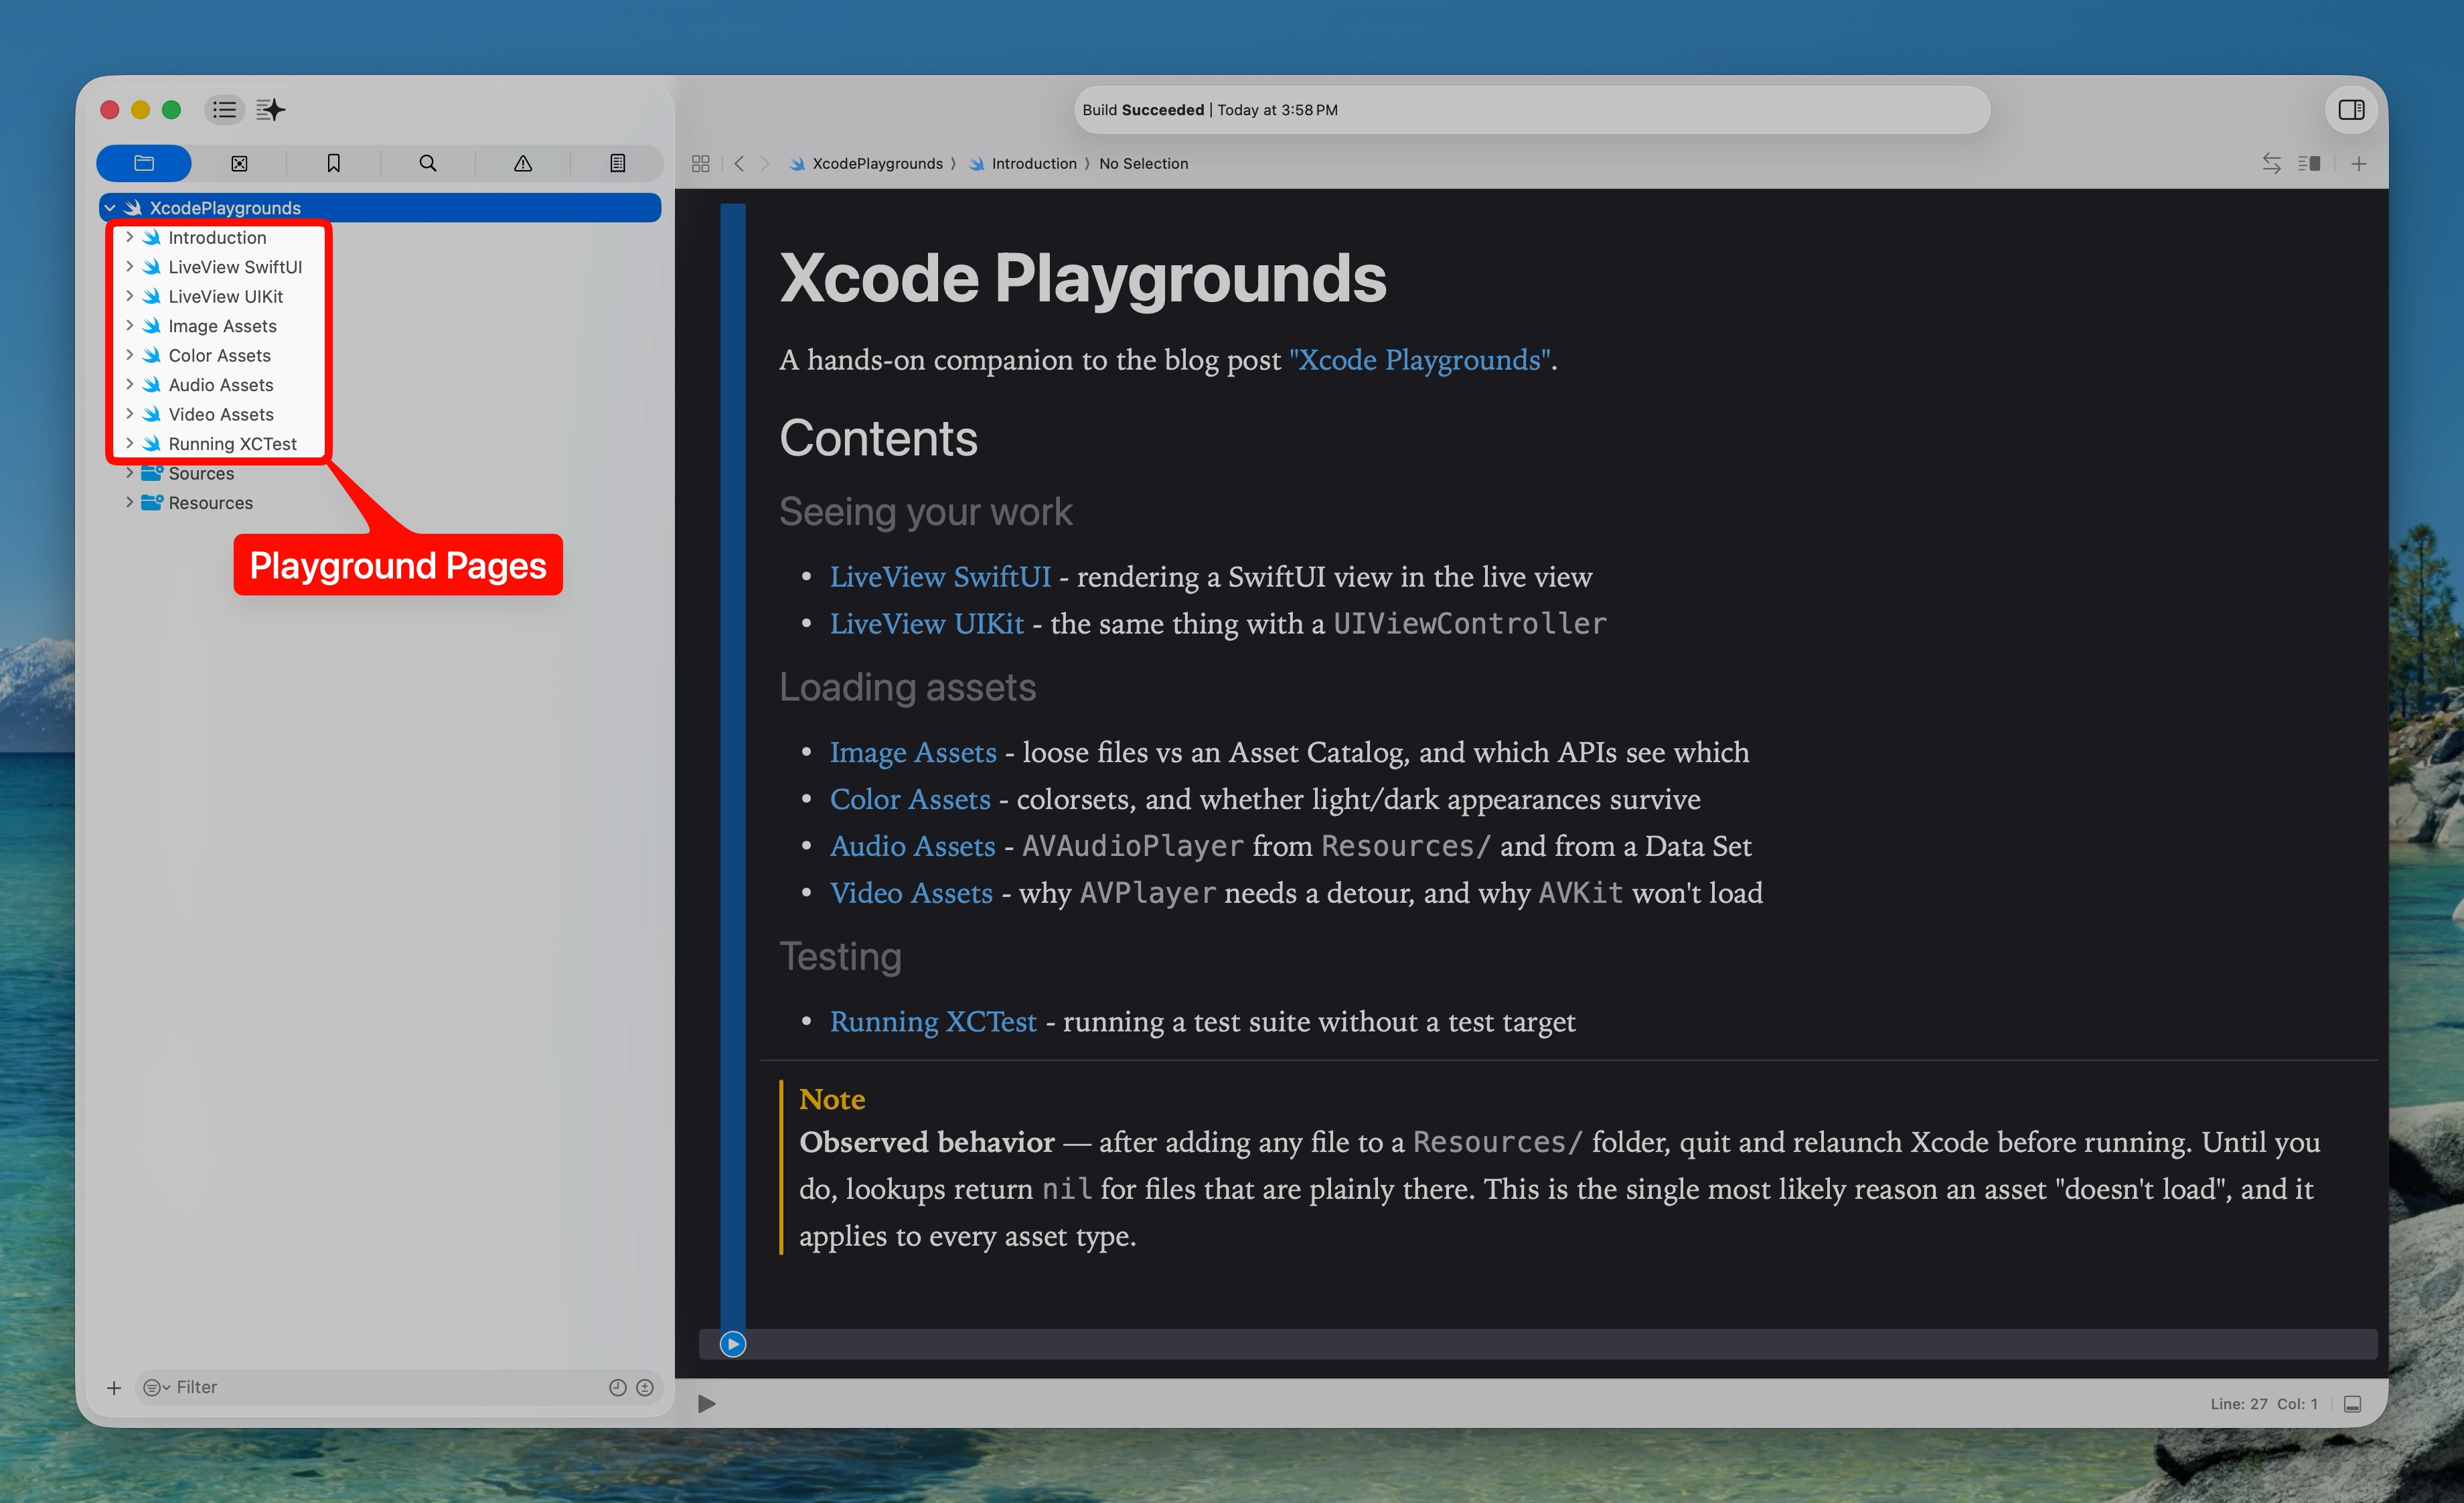Select Color Assets page in navigator
Viewport: 2464px width, 1503px height.
[219, 355]
